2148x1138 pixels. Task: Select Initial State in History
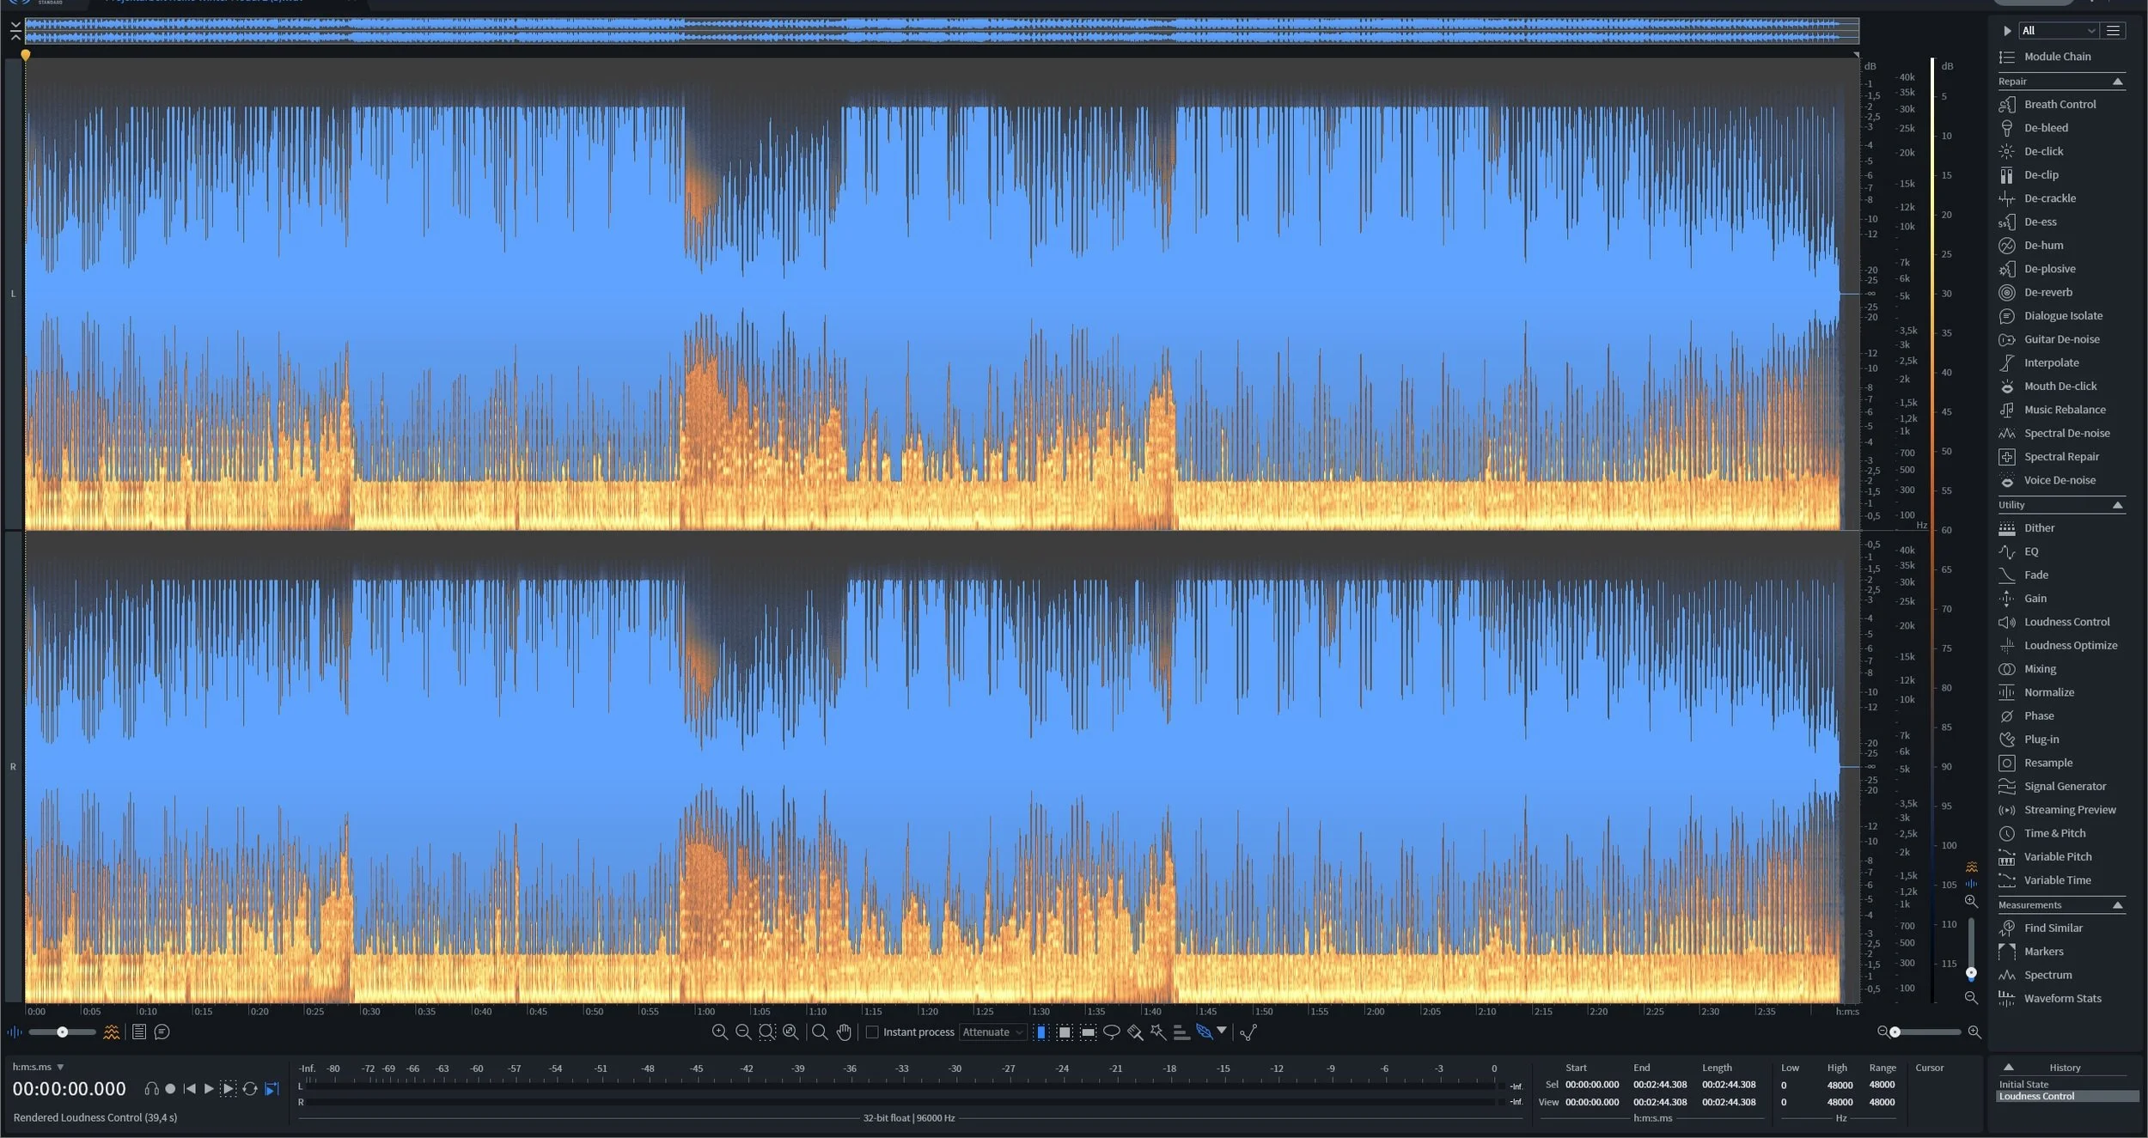[2023, 1085]
